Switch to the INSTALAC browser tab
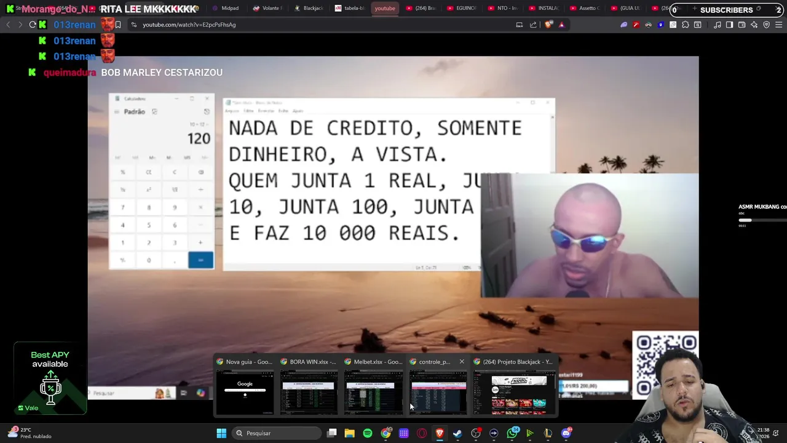 tap(544, 9)
